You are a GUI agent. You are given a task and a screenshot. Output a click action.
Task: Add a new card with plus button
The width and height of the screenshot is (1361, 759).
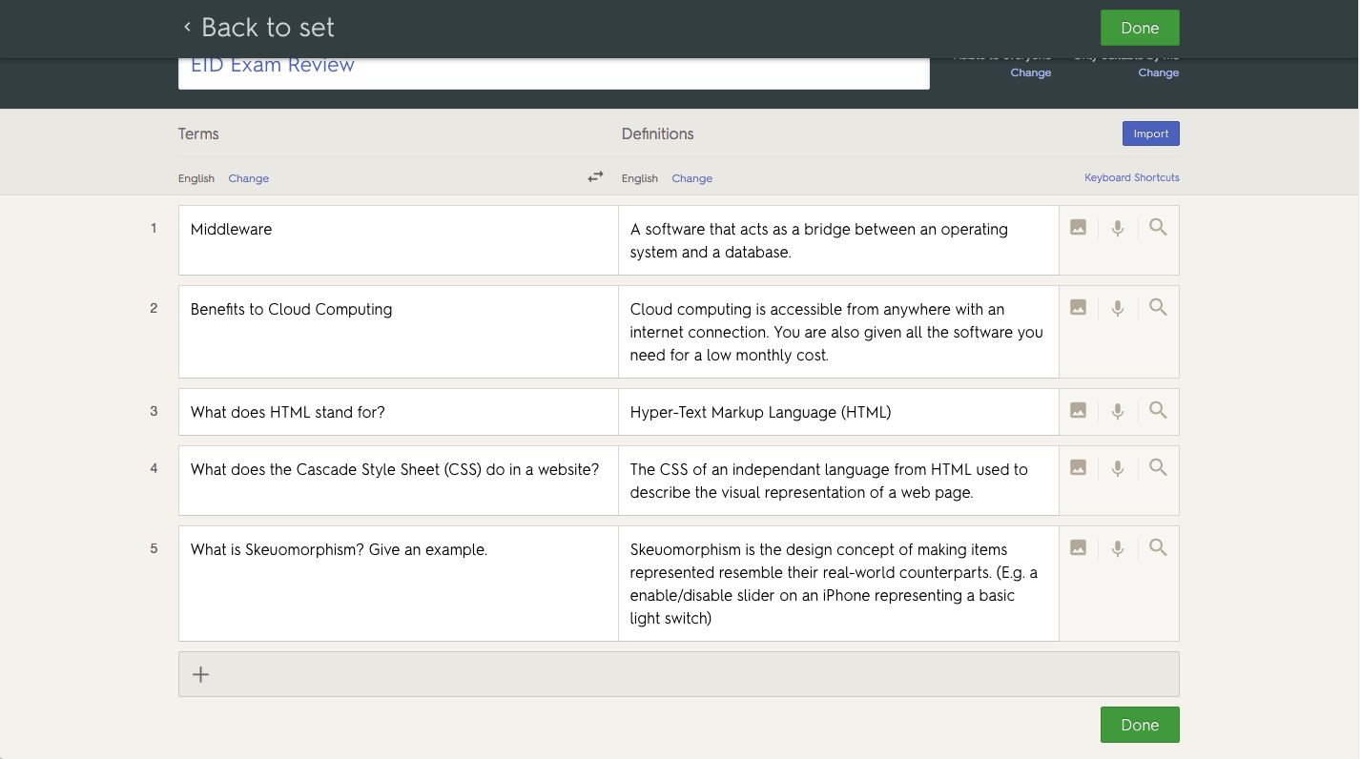point(201,675)
